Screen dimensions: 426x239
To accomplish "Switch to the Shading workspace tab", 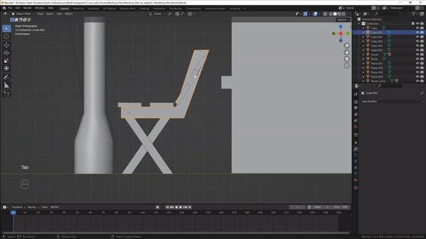I will point(144,9).
